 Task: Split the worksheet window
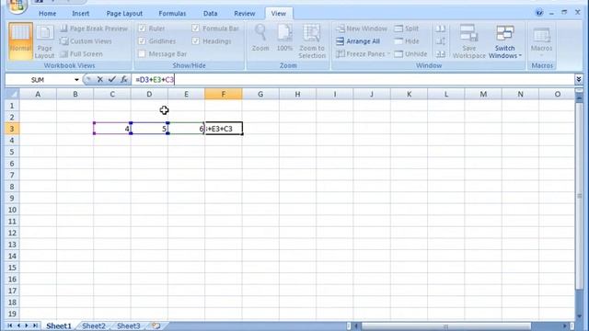(x=407, y=29)
